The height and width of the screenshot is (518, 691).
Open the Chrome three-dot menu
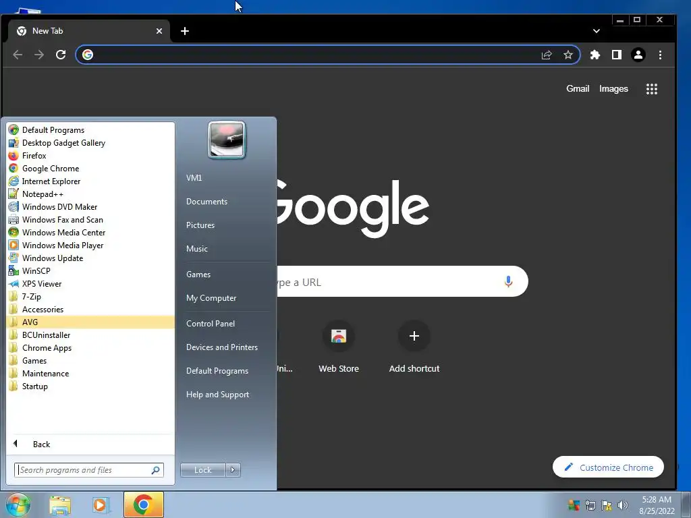coord(660,55)
